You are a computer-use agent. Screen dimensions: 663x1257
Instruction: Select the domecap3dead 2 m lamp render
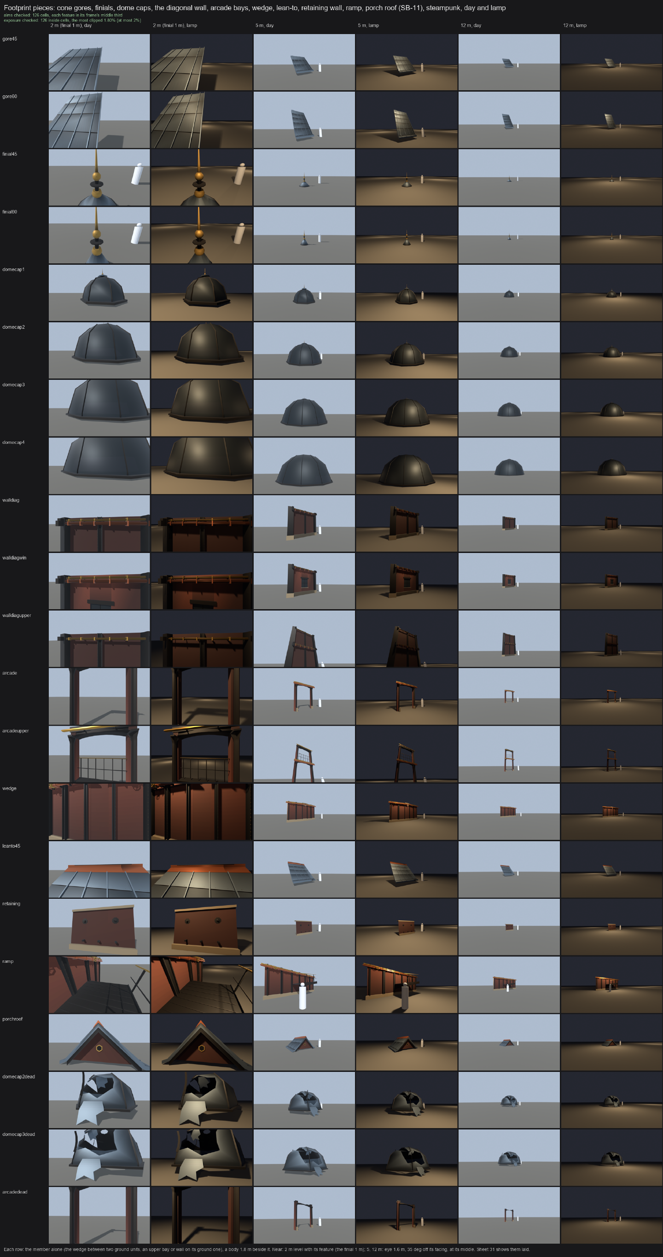point(202,1158)
